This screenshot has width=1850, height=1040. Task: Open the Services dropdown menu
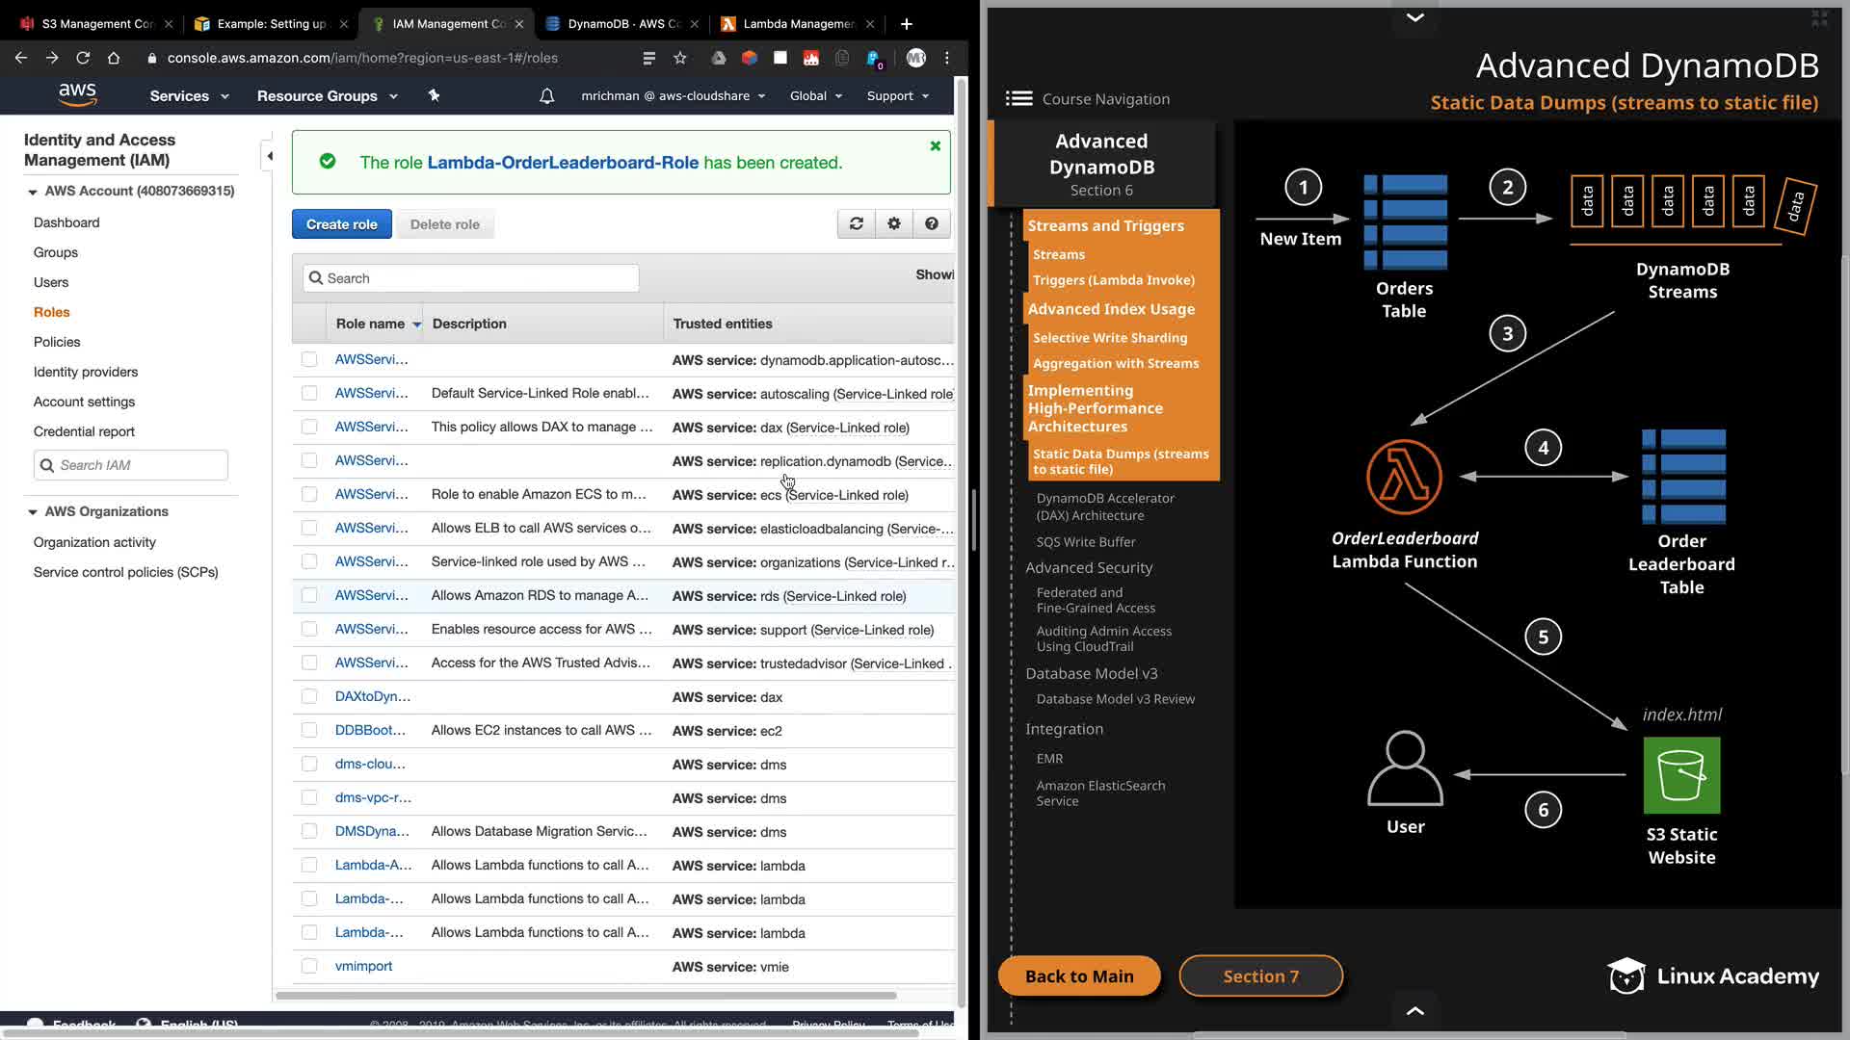(x=189, y=96)
